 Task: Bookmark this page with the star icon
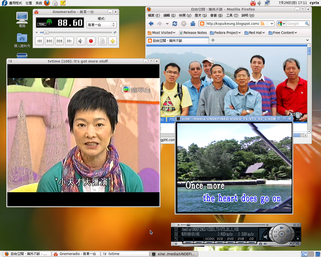coord(267,24)
